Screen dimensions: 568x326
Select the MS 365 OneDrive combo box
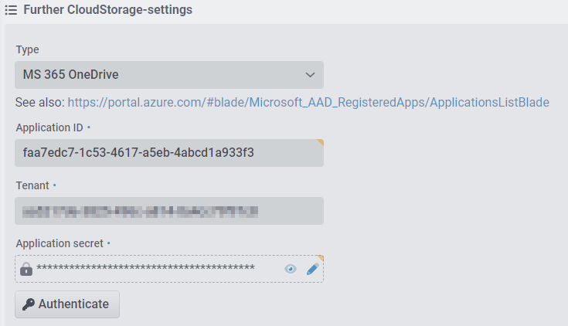point(169,75)
